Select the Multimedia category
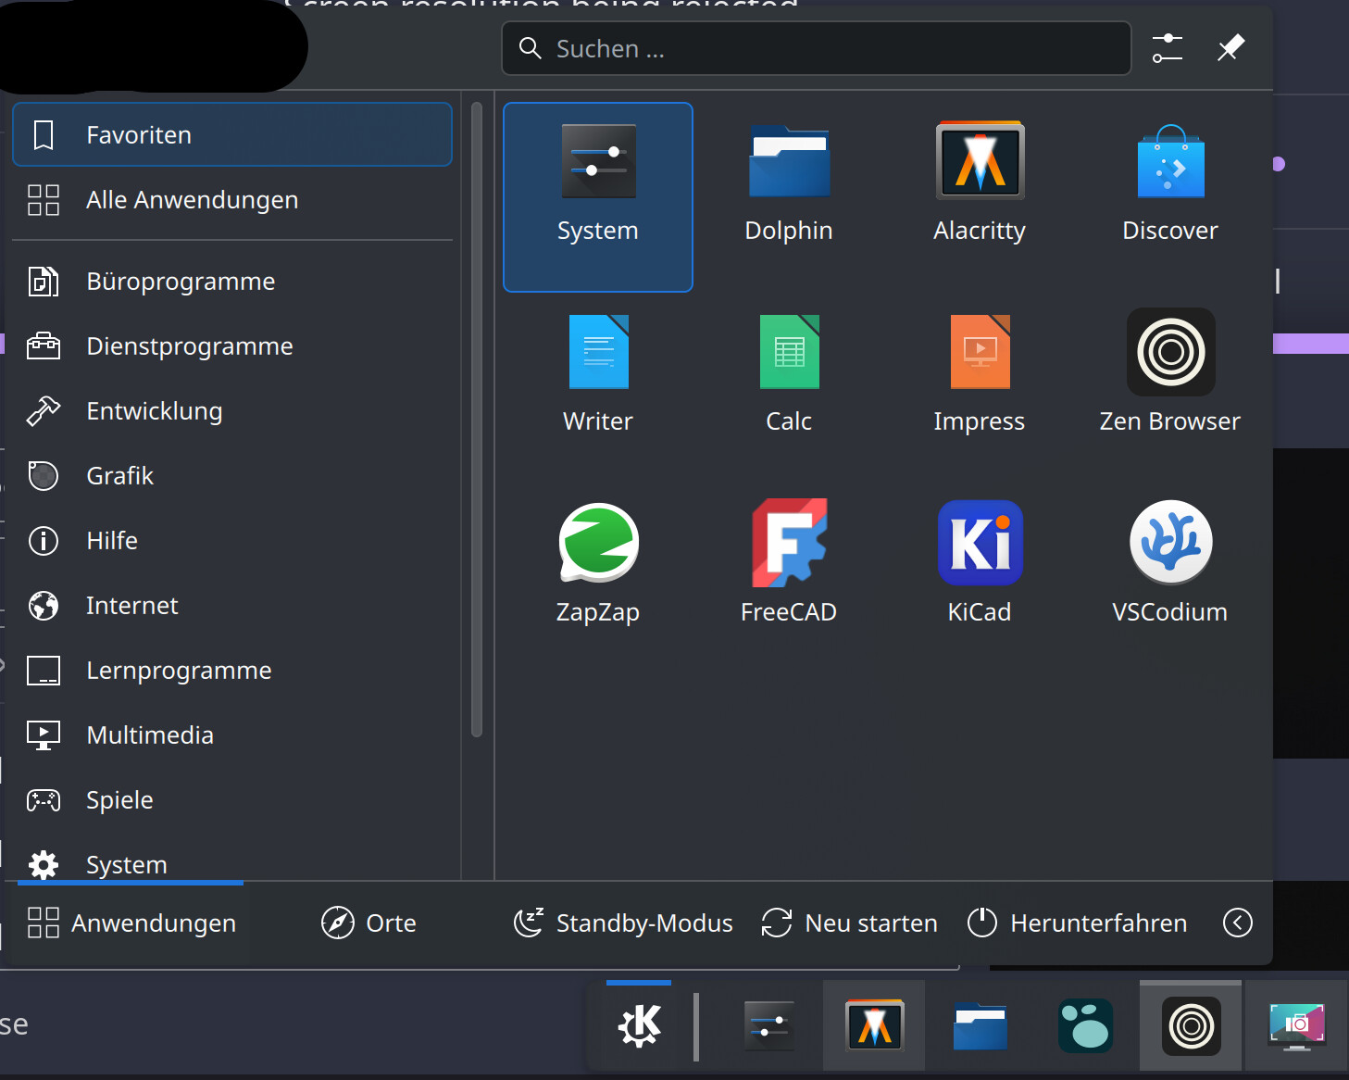 (x=232, y=735)
